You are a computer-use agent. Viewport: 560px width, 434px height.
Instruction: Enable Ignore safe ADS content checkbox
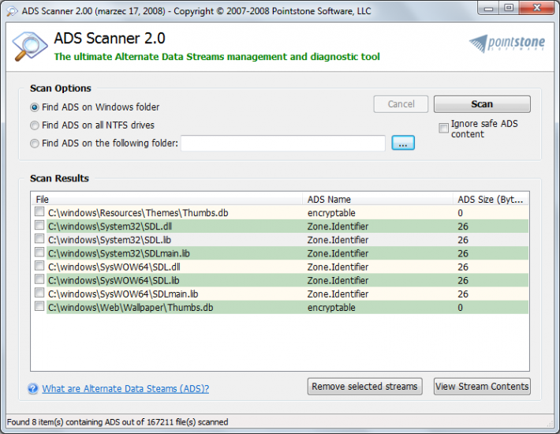click(443, 128)
